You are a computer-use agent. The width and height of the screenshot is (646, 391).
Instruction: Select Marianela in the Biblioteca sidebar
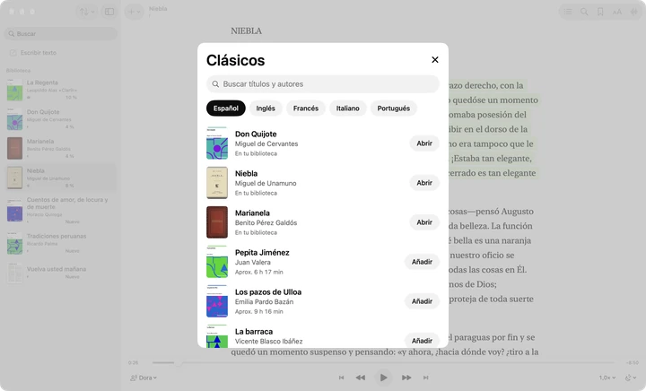coord(61,149)
